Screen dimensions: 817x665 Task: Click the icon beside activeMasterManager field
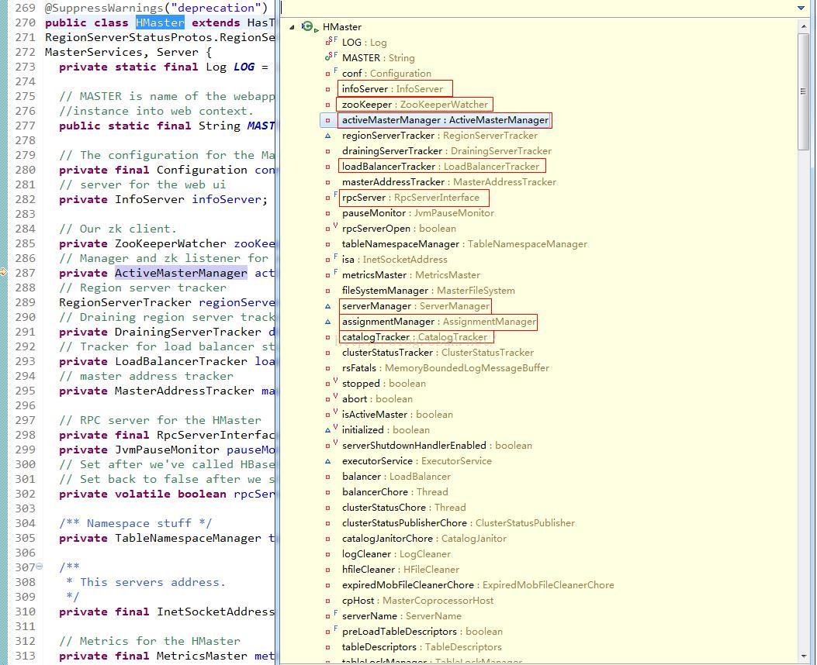(327, 120)
